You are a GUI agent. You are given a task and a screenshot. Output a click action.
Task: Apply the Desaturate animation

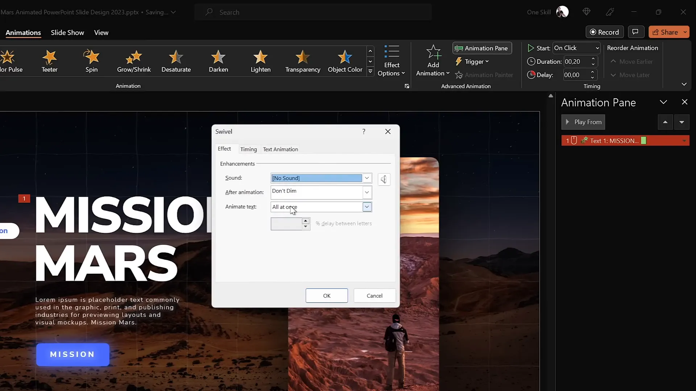tap(176, 61)
